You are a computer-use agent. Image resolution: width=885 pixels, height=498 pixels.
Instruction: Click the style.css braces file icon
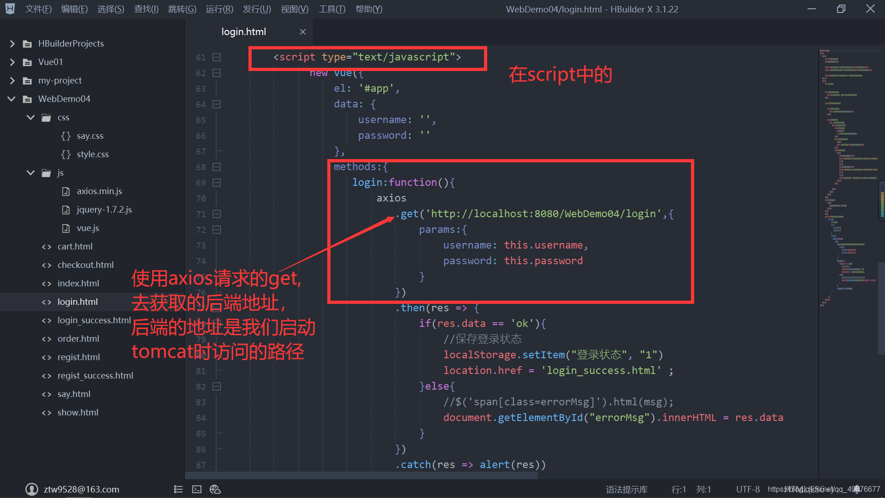(66, 154)
